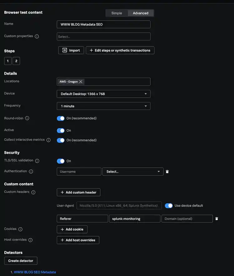Select the Advanced tab
Image resolution: width=234 pixels, height=276 pixels.
[140, 13]
